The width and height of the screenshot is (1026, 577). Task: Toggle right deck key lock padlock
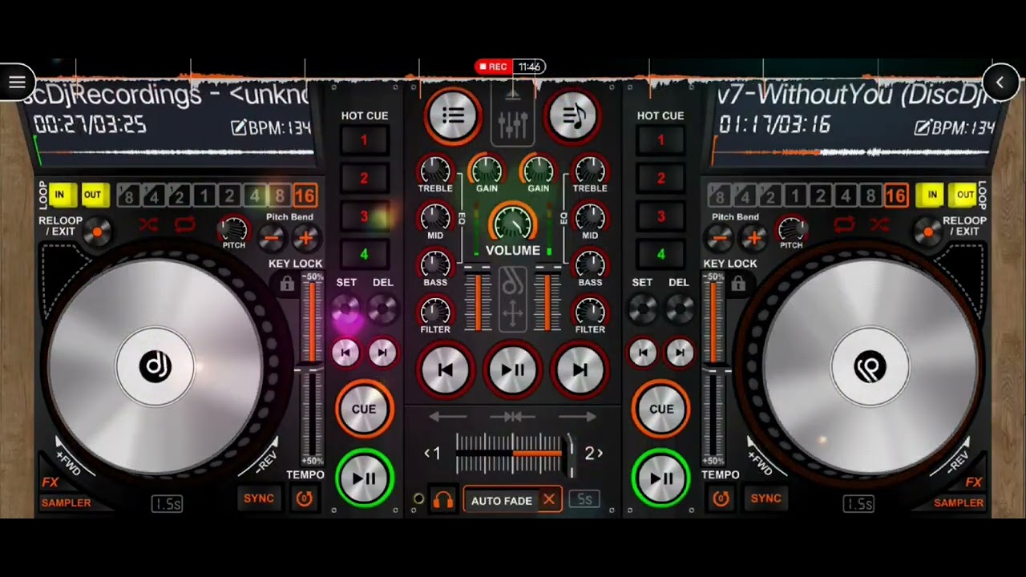tap(737, 283)
